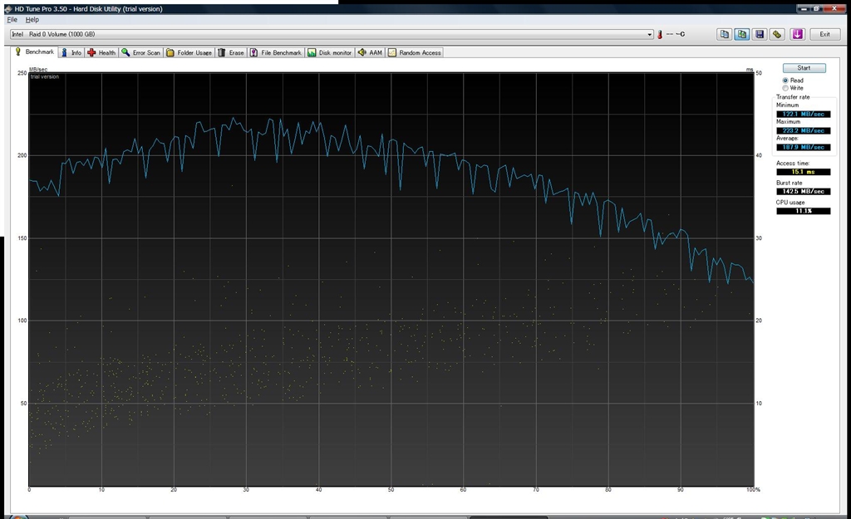Go to the Folder Usage tab
The height and width of the screenshot is (519, 851).
pos(189,52)
